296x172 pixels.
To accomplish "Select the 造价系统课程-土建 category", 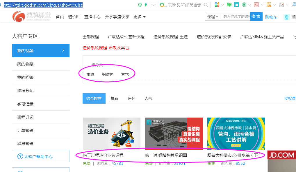I will pyautogui.click(x=171, y=37).
